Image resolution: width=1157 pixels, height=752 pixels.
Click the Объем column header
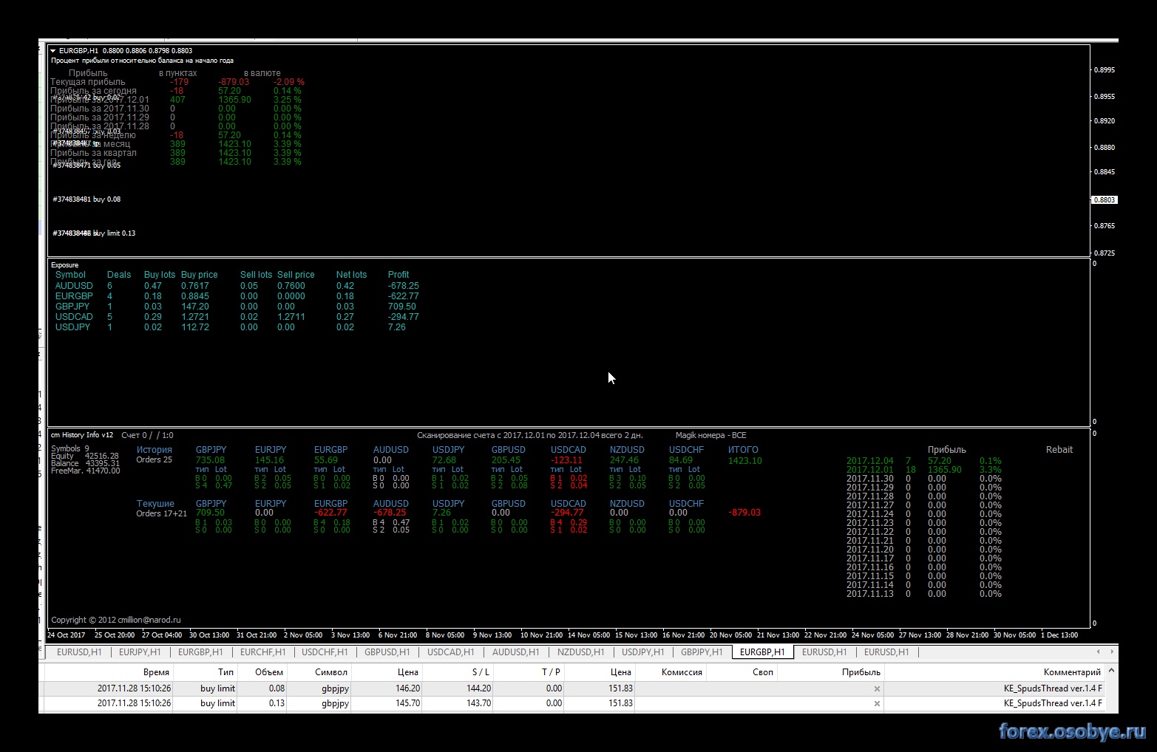pos(262,672)
